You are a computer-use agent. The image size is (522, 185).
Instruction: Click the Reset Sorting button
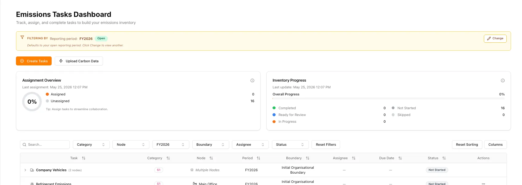(x=467, y=145)
